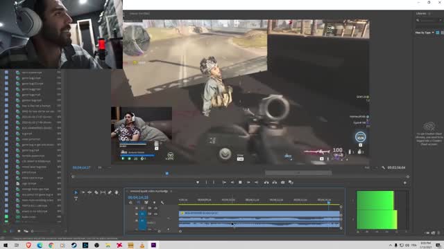Click Mark Out button in Program monitor

coord(214,183)
